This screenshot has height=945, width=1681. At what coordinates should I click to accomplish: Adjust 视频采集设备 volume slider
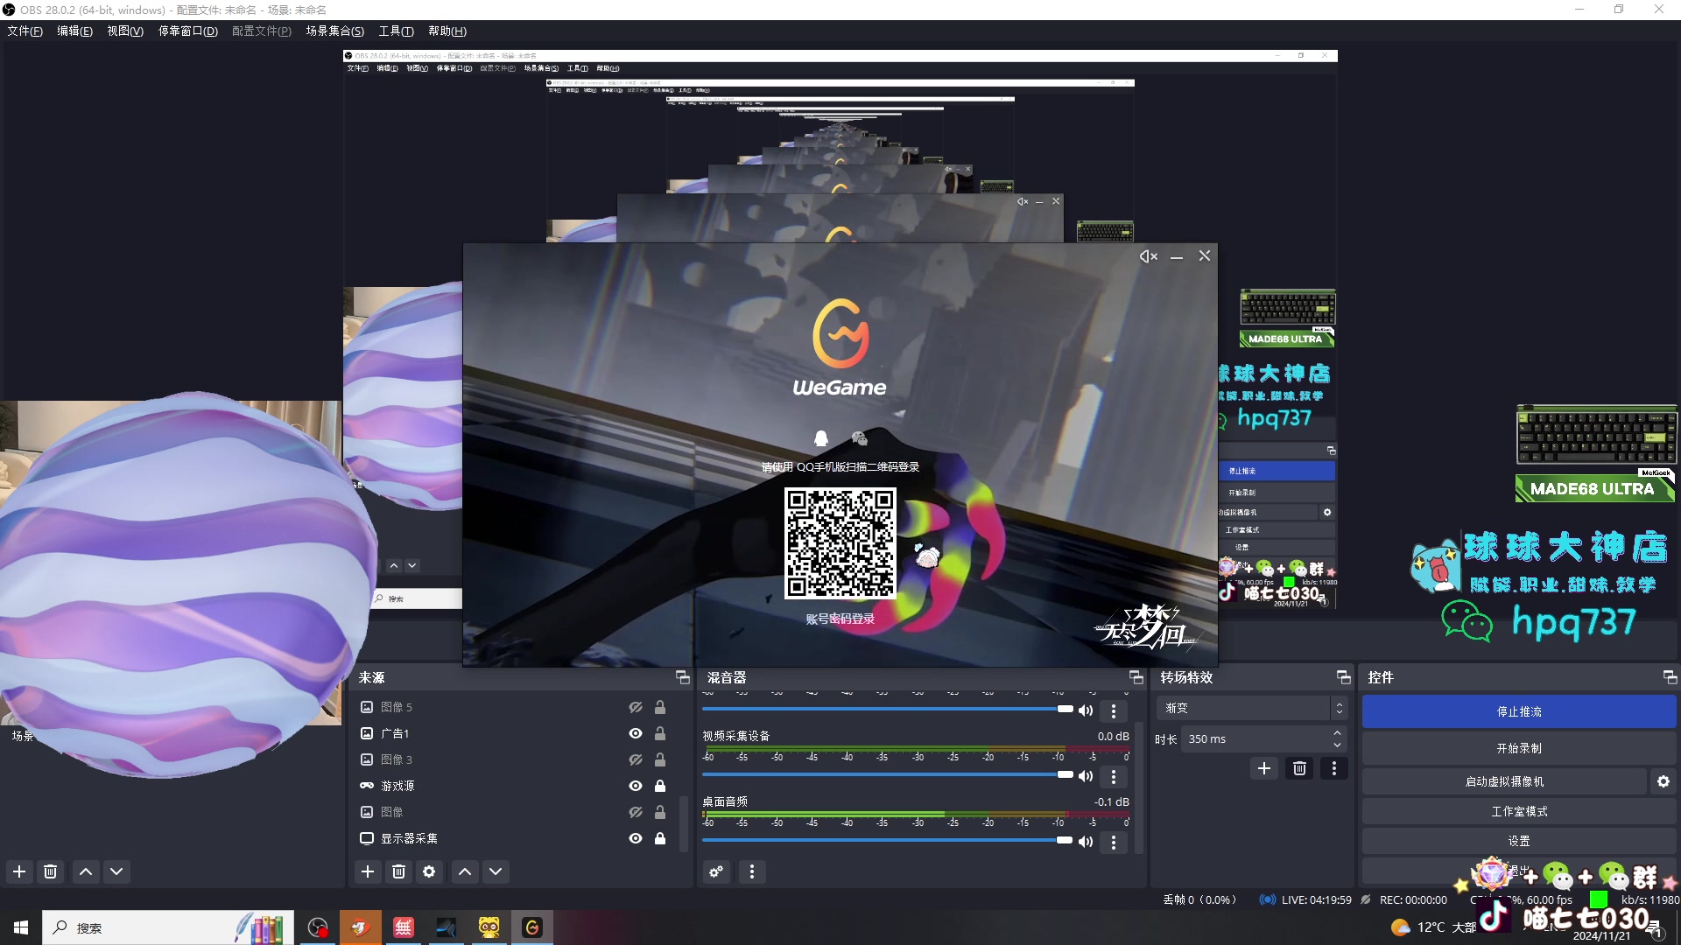[888, 774]
